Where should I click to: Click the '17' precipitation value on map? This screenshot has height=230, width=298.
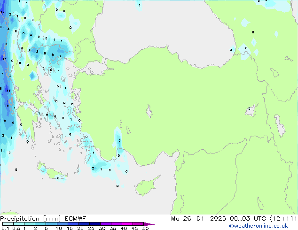(3, 12)
